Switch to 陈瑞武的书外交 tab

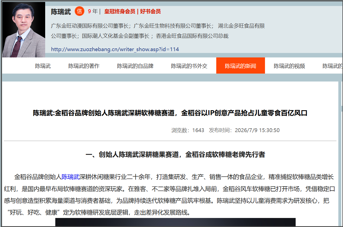(189, 66)
